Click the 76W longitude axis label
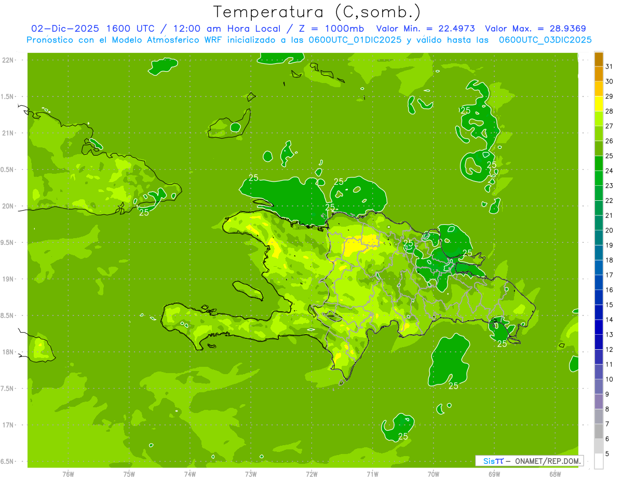Screen dimensions: 623x481 [68, 474]
